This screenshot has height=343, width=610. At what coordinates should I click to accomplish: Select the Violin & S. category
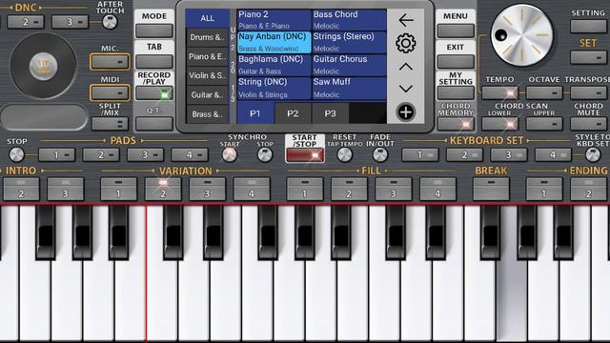(x=208, y=76)
